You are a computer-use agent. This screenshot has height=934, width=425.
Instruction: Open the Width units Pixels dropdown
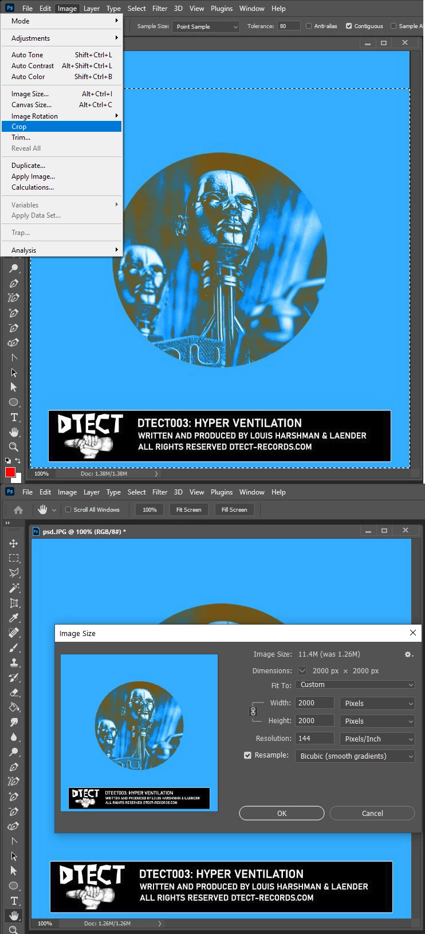pos(377,703)
